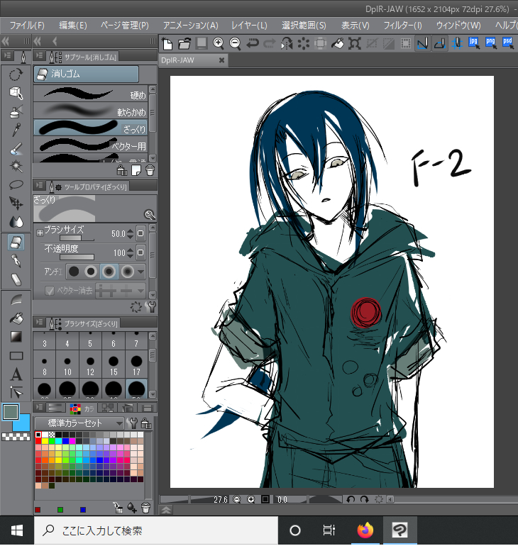
Task: Select strong anti-aliasing option (fourth dot)
Action: click(128, 272)
